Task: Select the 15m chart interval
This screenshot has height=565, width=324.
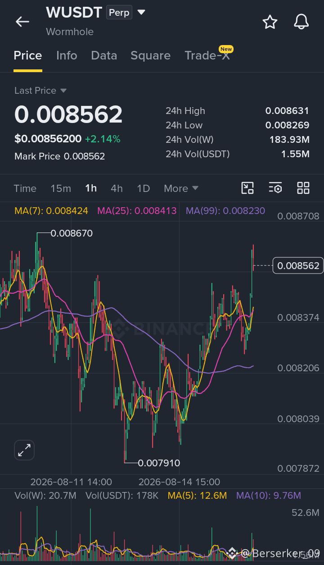Action: pos(61,188)
